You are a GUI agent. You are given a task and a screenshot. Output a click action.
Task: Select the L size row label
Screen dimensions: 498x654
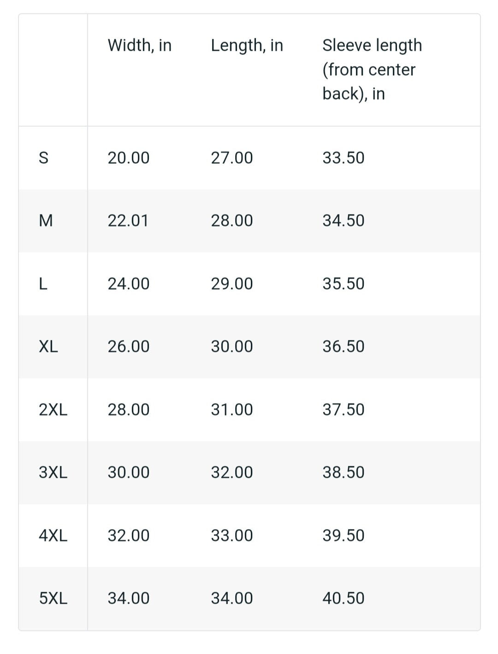click(x=43, y=284)
